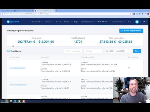Click Total sales after refunds 49,379.35 €
The image size is (150, 112).
point(56,82)
